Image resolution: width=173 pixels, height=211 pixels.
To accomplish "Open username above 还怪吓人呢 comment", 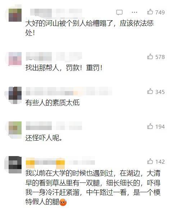I will (x=54, y=126).
